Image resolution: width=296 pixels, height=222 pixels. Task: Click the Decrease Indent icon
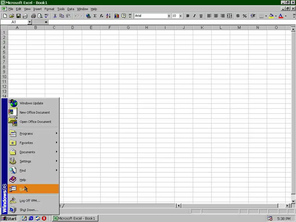tap(253, 16)
